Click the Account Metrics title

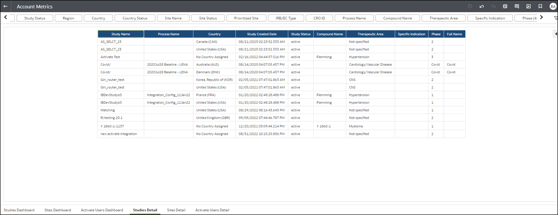(34, 7)
